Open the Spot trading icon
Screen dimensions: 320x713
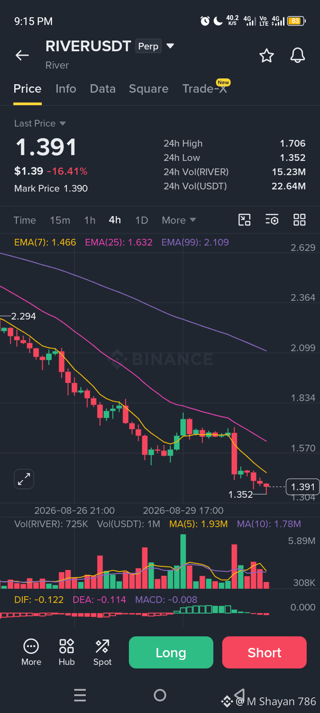(102, 652)
